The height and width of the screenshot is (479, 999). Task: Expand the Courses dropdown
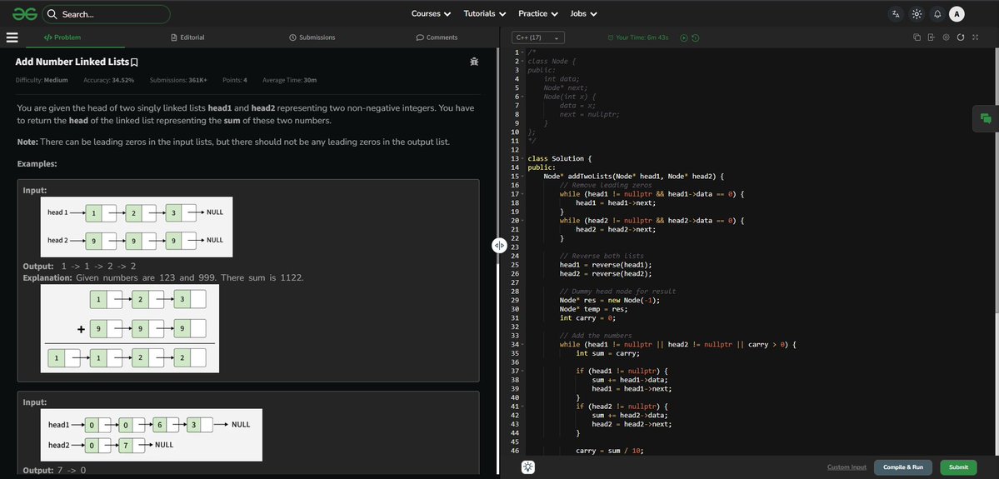click(431, 13)
